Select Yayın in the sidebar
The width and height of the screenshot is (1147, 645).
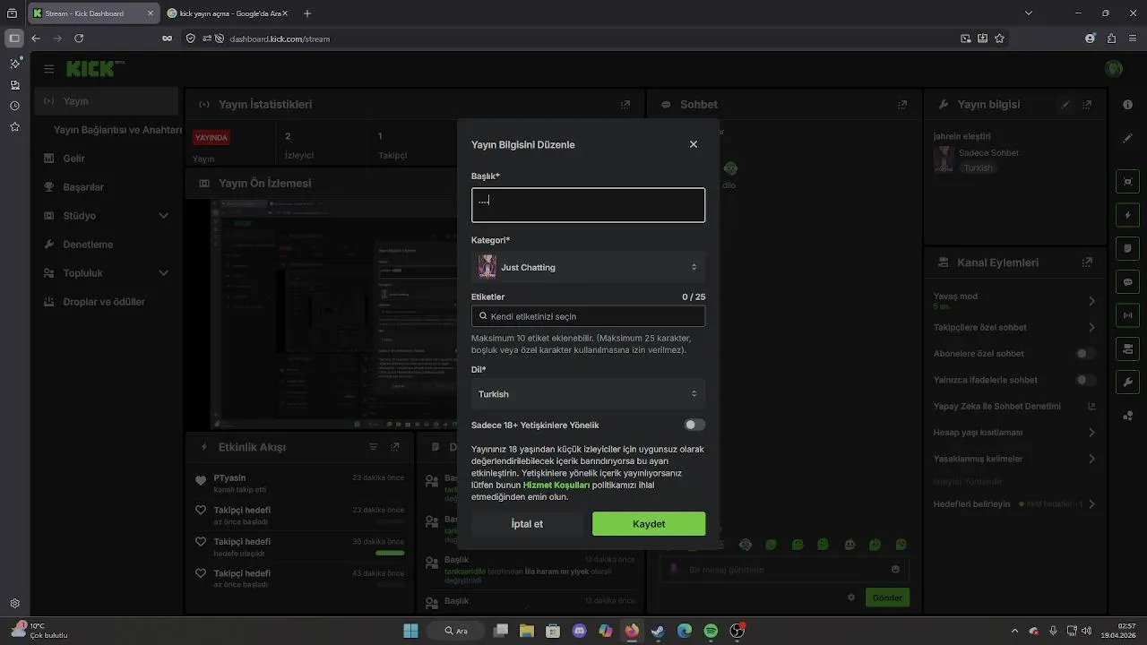click(107, 101)
